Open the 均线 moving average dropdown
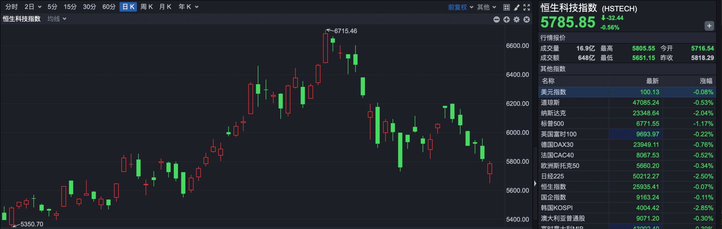Image resolution: width=722 pixels, height=229 pixels. [x=57, y=19]
